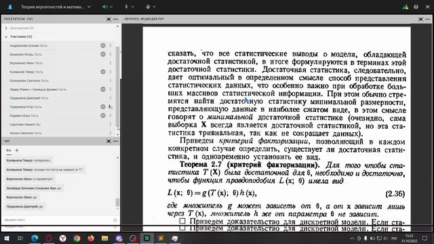Click microphone icon beside Прудников Егор
The width and height of the screenshot is (434, 244).
[x=110, y=107]
